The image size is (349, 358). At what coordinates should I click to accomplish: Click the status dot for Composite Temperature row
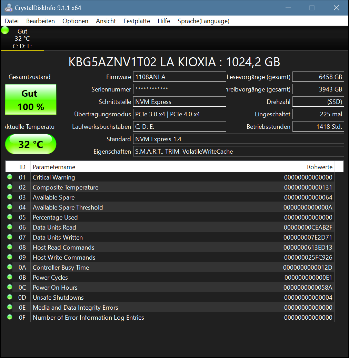(10, 187)
